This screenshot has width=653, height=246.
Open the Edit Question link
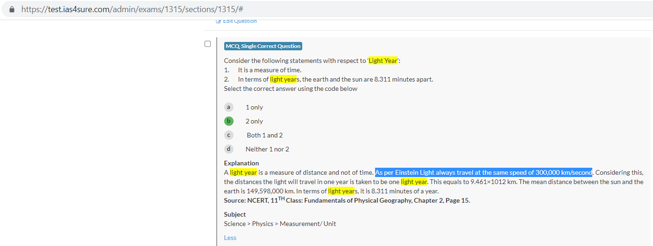click(240, 21)
